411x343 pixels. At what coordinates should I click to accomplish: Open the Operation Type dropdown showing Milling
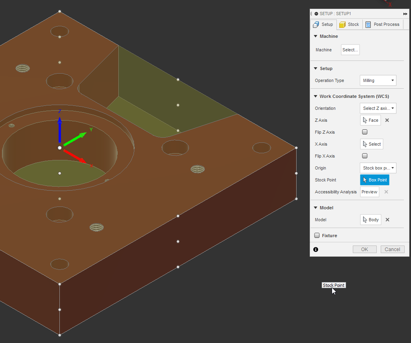378,80
